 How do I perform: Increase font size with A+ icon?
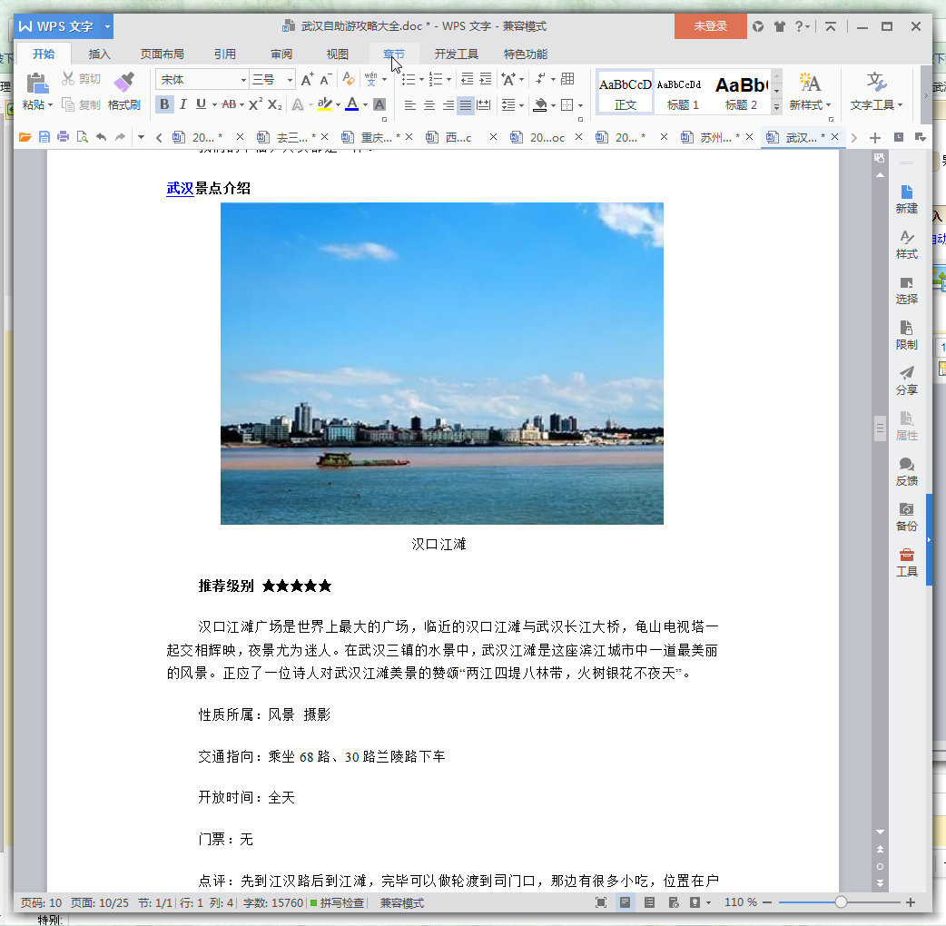point(308,79)
